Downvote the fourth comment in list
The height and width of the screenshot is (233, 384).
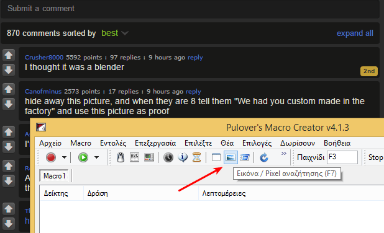coord(9,181)
